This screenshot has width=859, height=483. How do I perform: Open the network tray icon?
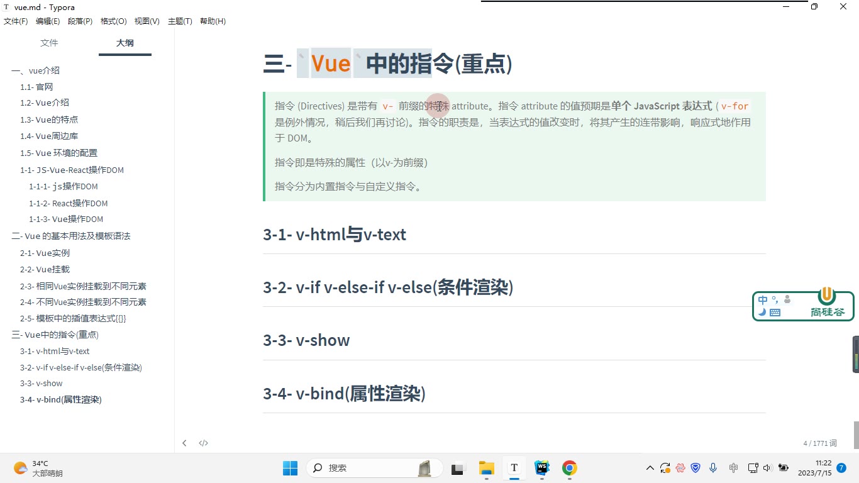pos(753,468)
